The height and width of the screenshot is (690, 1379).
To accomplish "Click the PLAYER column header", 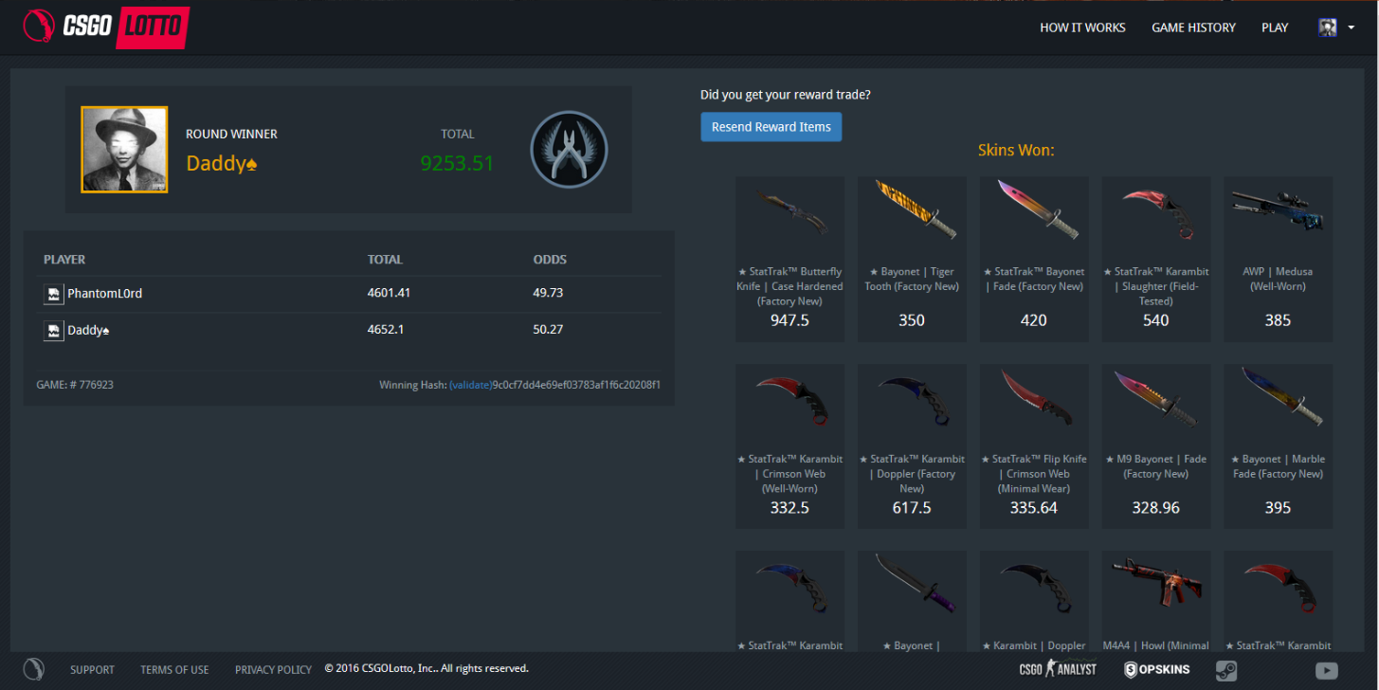I will coord(64,260).
